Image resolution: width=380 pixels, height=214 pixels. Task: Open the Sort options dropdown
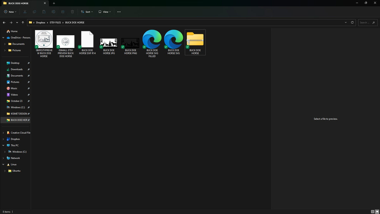pyautogui.click(x=87, y=12)
